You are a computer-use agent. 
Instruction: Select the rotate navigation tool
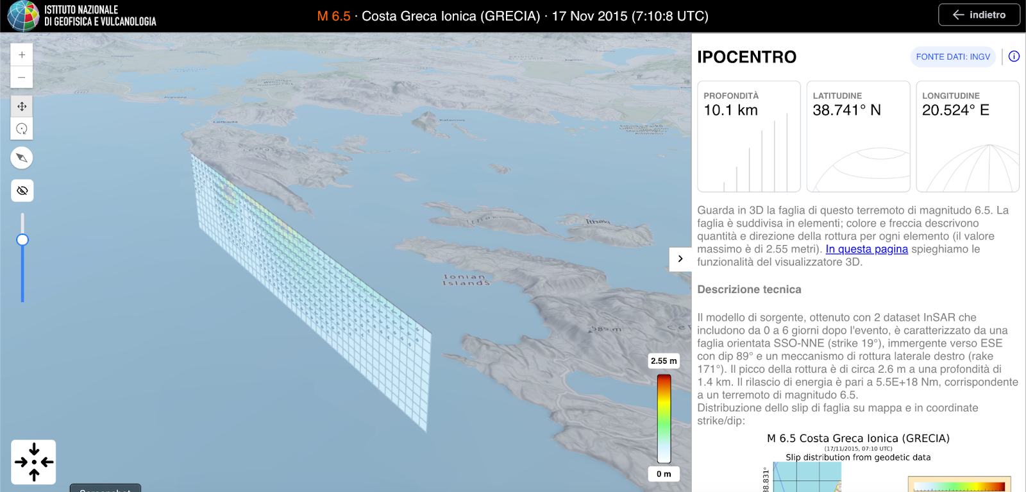point(22,129)
